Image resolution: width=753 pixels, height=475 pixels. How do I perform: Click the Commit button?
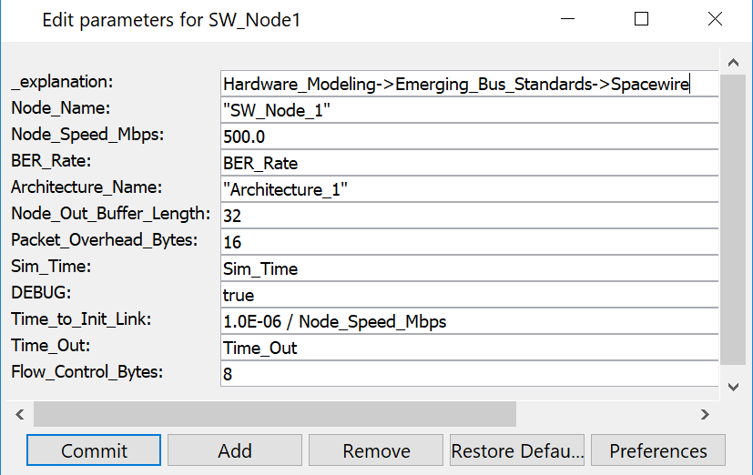point(94,450)
